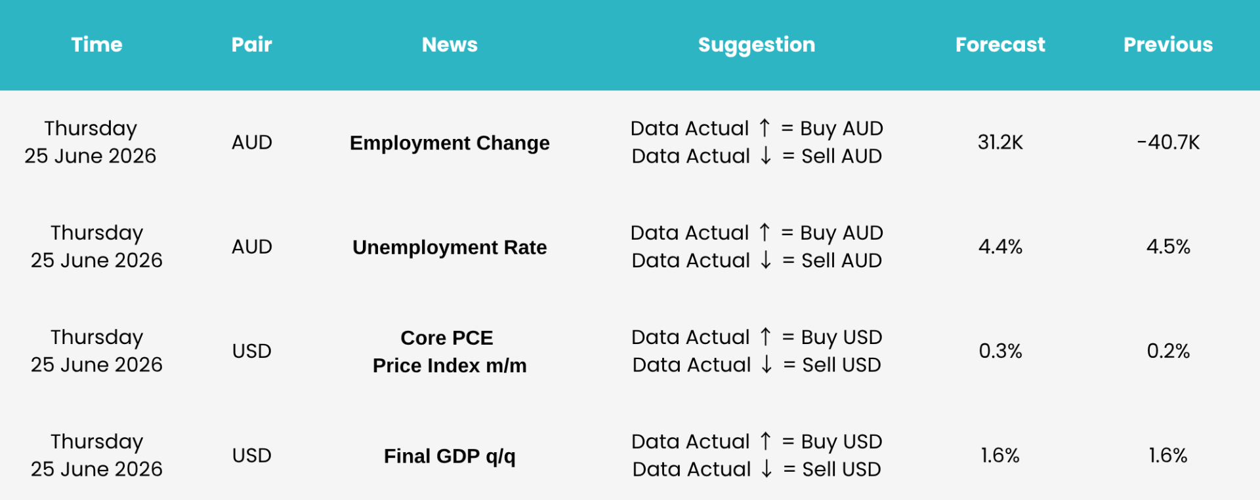This screenshot has height=500, width=1260.
Task: Click the up arrow in Core PCE suggestion
Action: pos(765,336)
